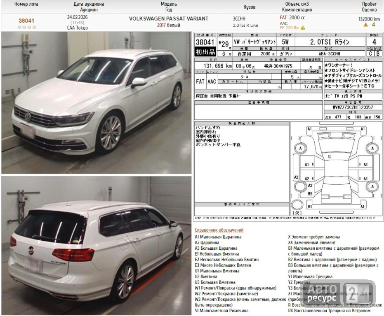Click the G windshield mark on the damage diagram

(330, 157)
